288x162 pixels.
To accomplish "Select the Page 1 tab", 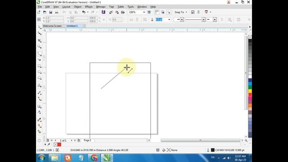I will point(87,140).
